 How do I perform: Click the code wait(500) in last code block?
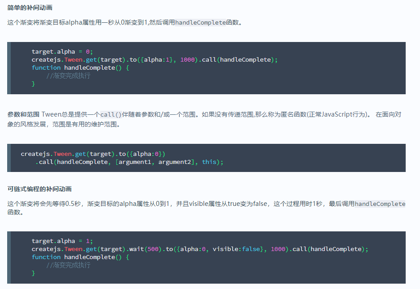click(145, 249)
